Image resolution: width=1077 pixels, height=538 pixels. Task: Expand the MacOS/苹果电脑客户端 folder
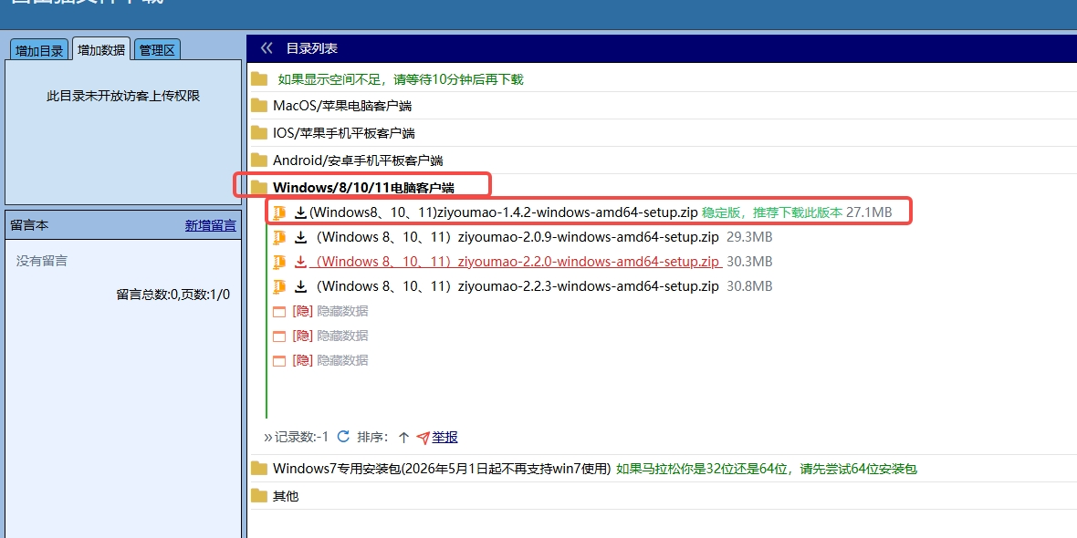coord(341,106)
